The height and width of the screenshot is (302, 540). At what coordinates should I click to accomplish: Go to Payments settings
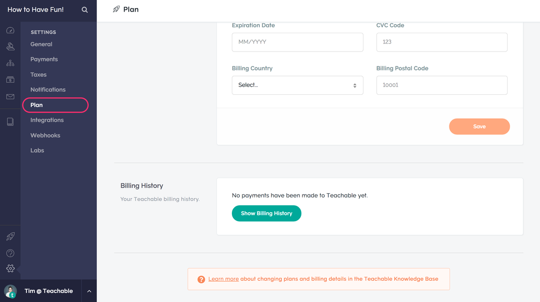click(44, 59)
